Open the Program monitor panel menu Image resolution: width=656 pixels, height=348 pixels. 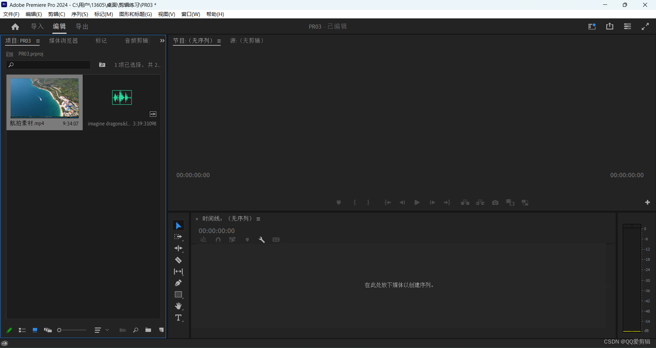pos(219,41)
